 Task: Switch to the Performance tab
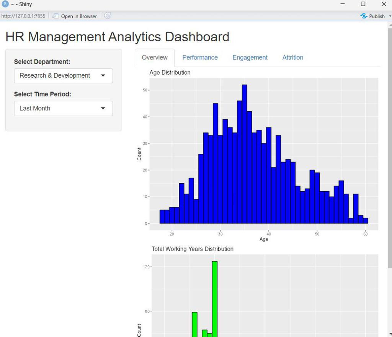point(200,57)
